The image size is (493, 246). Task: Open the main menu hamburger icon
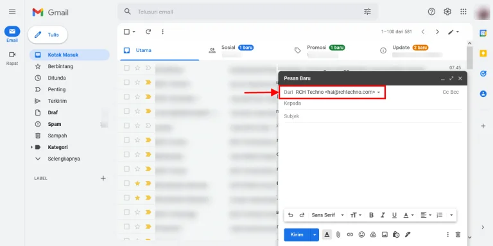click(12, 12)
